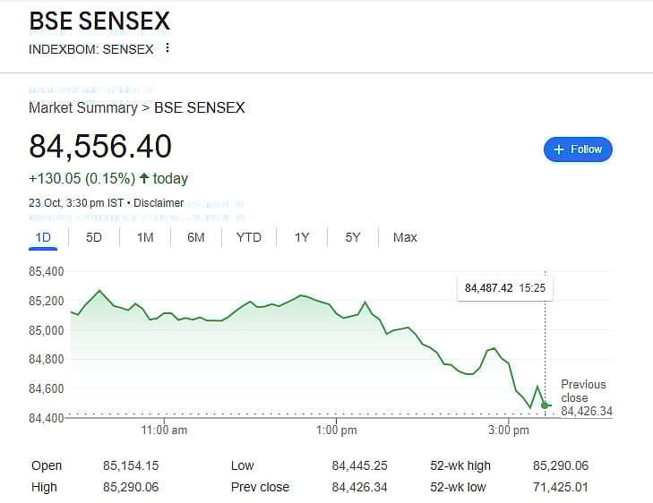Click the 3:00 pm mark on the time axis

[x=509, y=431]
